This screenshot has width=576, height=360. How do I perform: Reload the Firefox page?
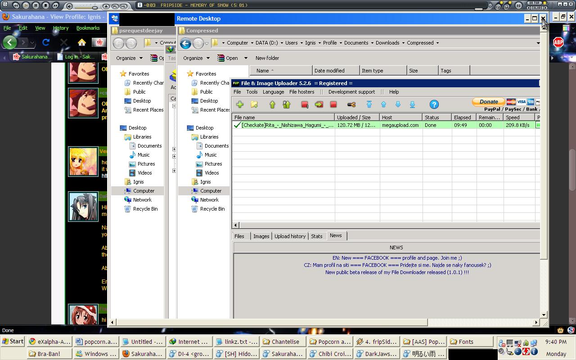tap(45, 42)
